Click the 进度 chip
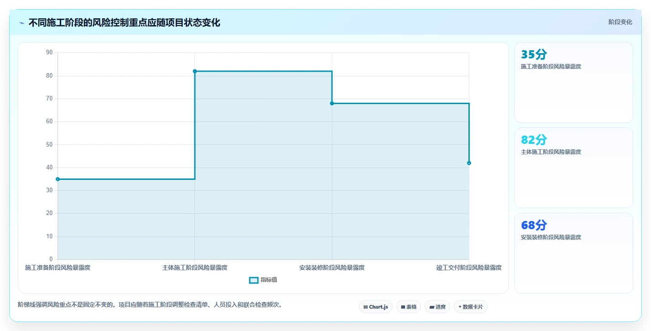 tap(437, 307)
